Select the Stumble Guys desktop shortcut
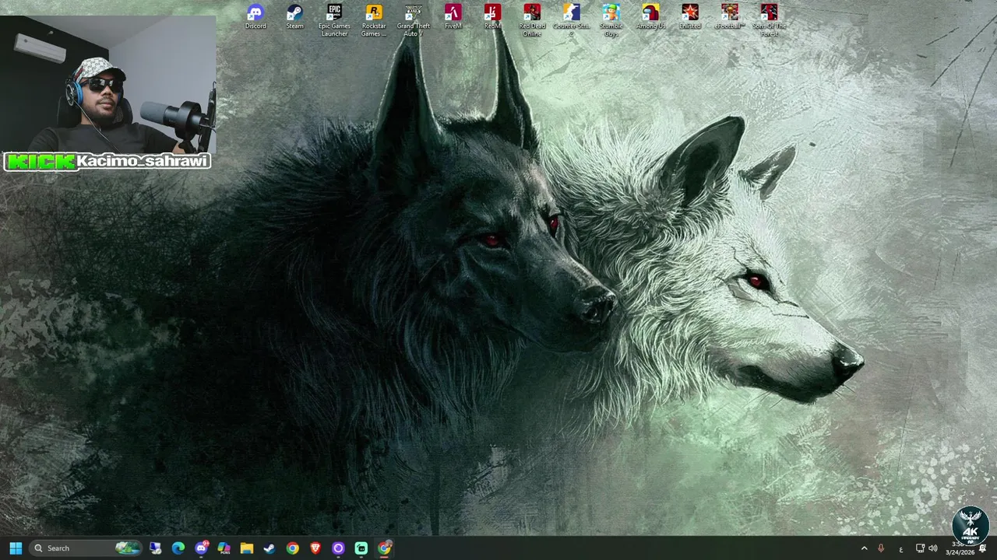Image resolution: width=997 pixels, height=560 pixels. [611, 20]
